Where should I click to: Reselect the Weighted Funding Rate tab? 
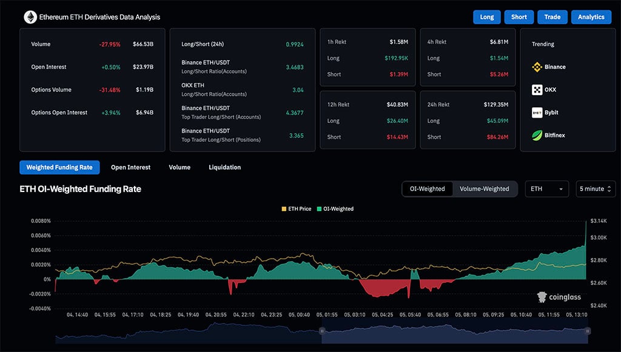59,167
